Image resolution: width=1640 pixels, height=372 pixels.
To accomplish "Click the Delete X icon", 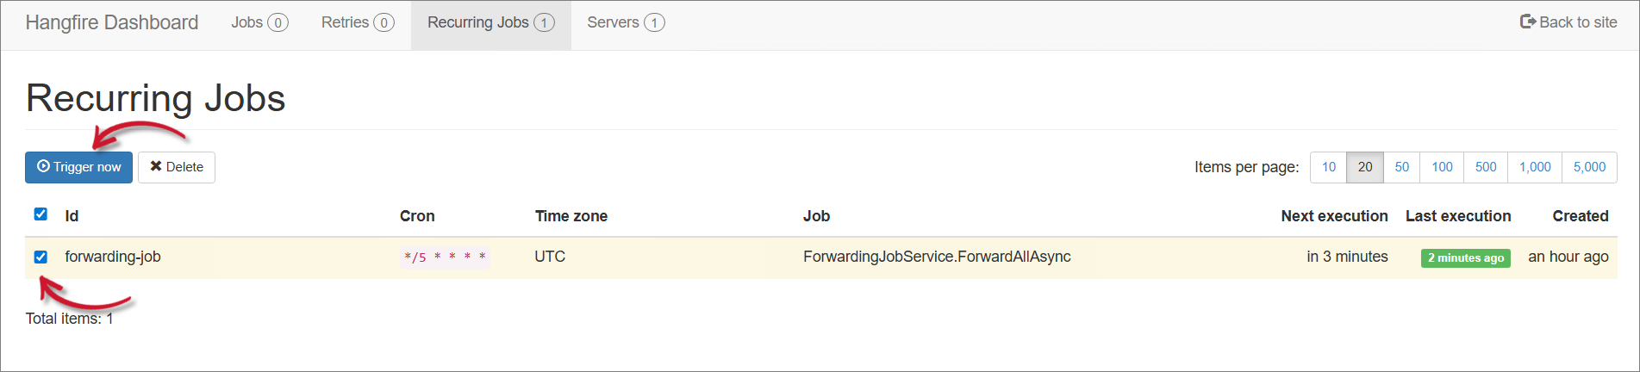I will click(156, 166).
